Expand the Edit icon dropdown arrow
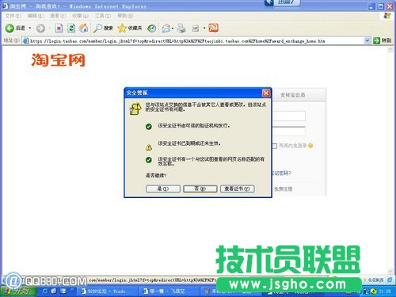Image resolution: width=396 pixels, height=297 pixels. tap(204, 28)
